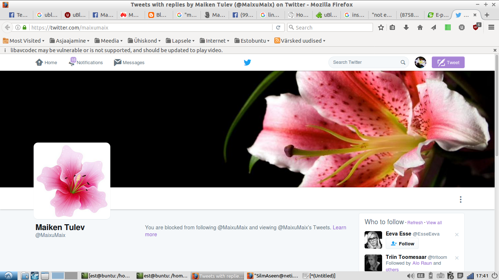Open the Alo Raun link
This screenshot has width=499, height=280.
pos(422,263)
